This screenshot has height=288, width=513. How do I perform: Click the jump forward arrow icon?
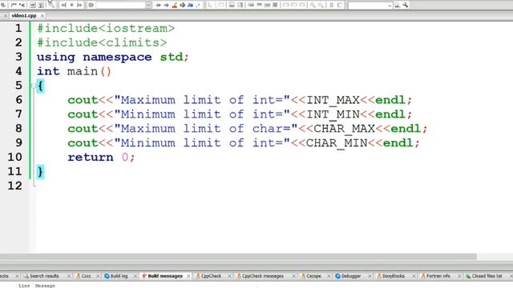[166, 5]
